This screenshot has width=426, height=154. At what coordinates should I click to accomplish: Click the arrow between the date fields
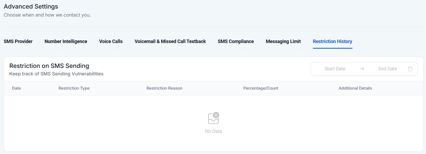362,69
